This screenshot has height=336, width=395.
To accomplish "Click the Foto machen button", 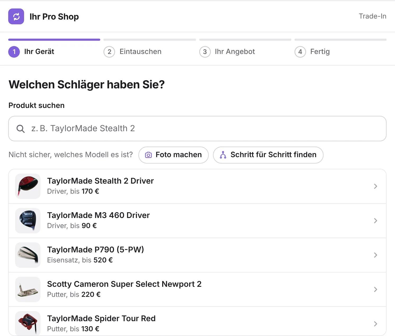I will point(174,155).
